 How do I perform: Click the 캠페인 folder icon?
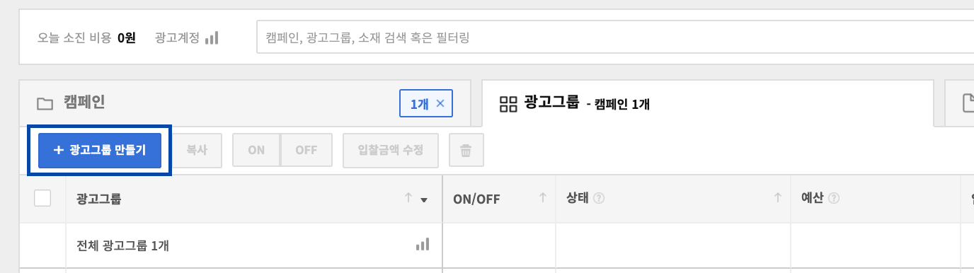coord(45,104)
